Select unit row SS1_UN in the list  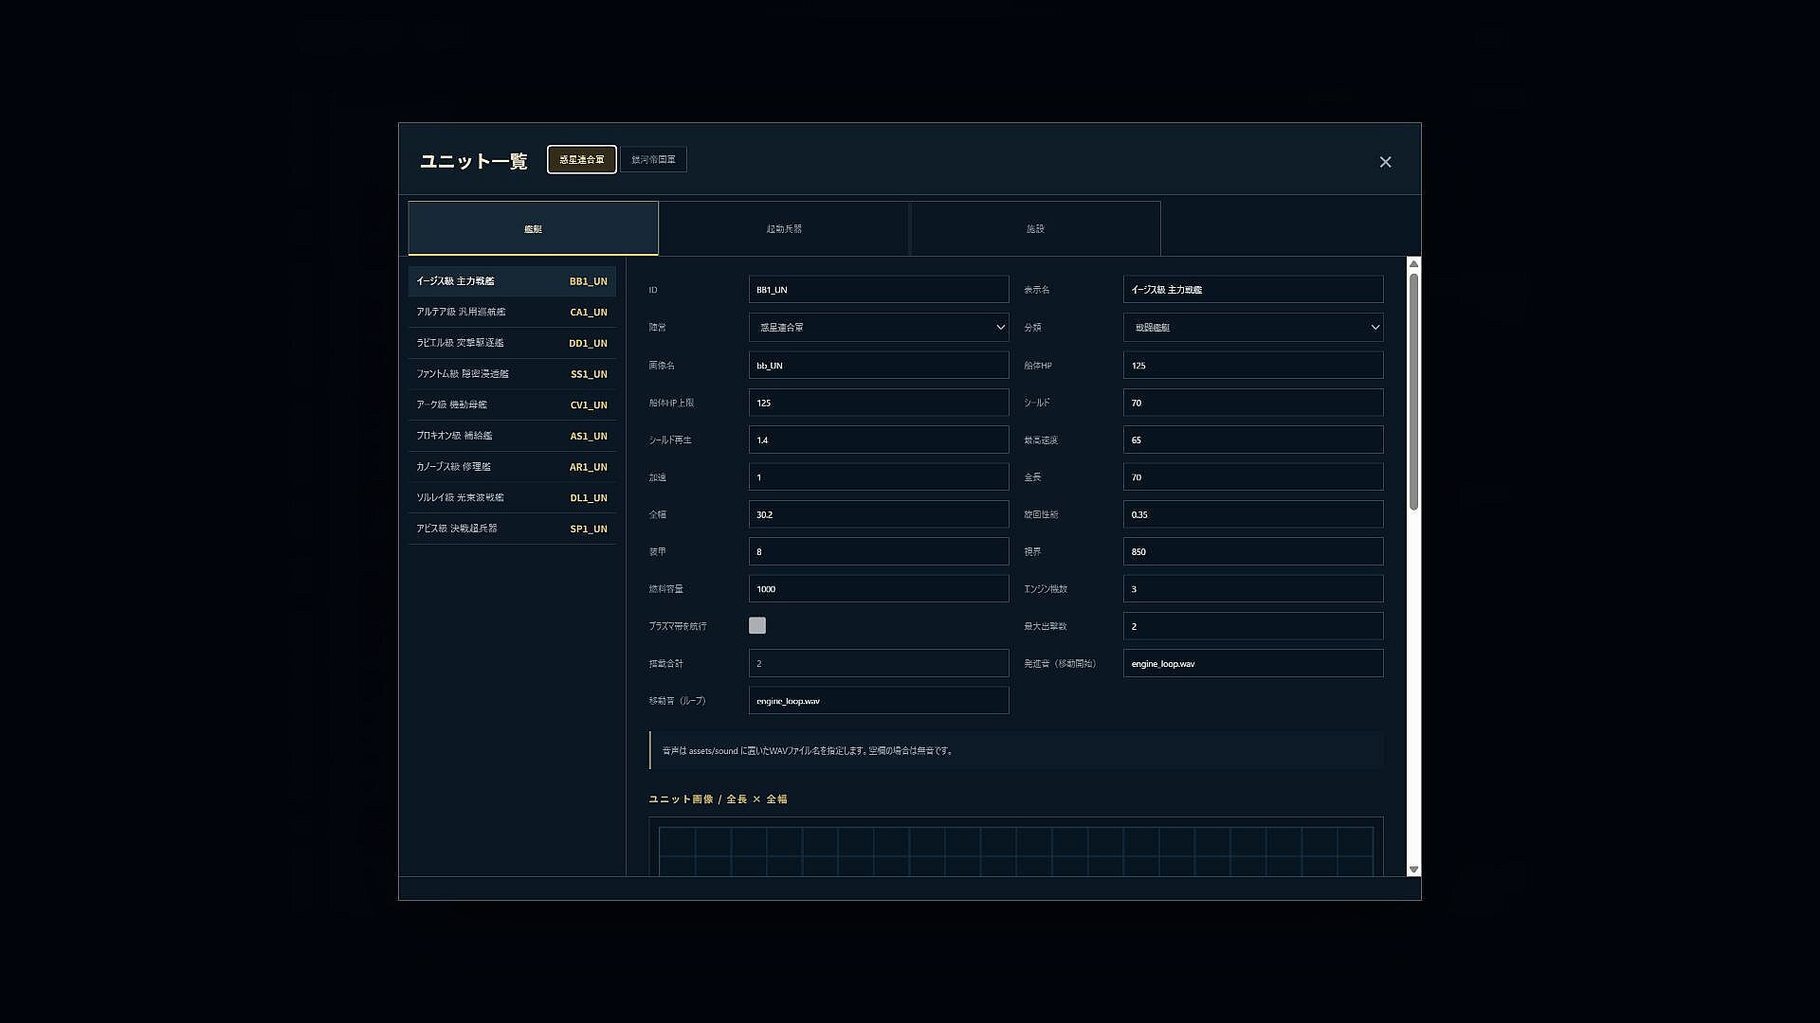click(x=512, y=374)
